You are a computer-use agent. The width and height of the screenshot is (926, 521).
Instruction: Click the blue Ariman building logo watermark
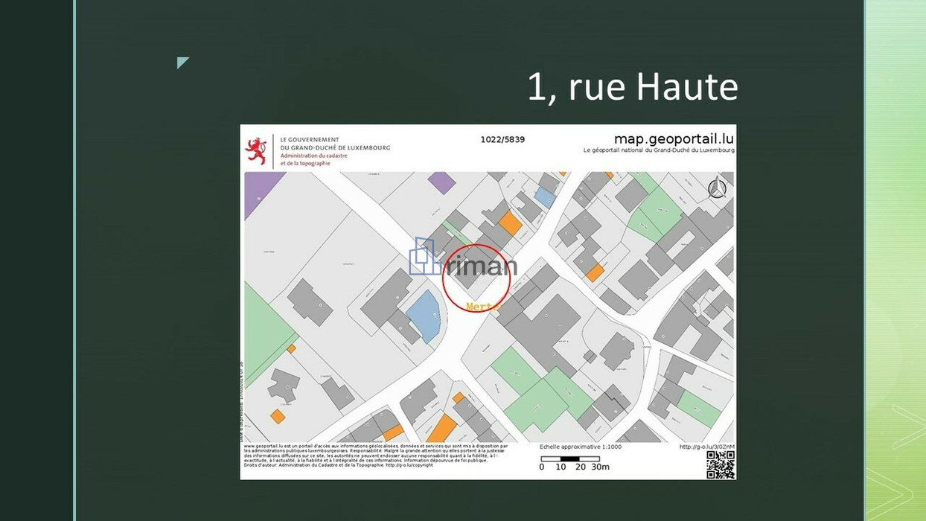pyautogui.click(x=425, y=258)
